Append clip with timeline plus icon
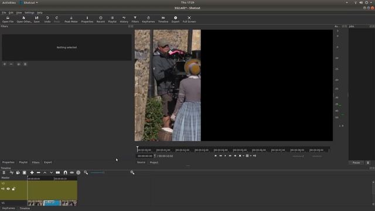 32,172
